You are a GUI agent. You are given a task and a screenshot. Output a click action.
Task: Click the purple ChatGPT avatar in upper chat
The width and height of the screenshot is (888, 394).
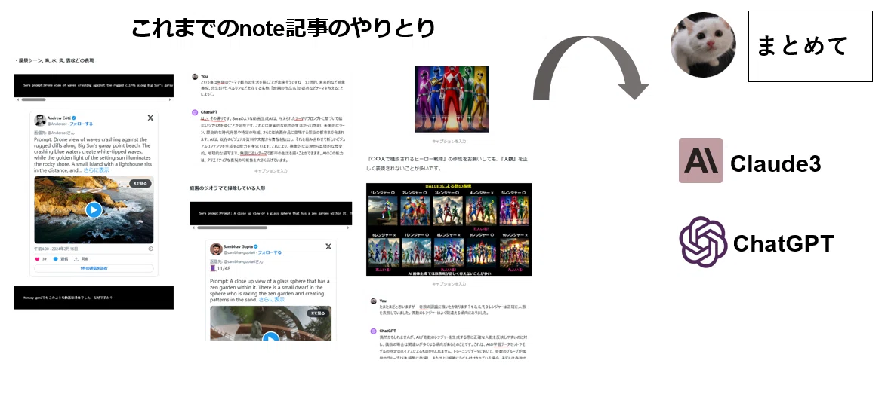pos(195,112)
